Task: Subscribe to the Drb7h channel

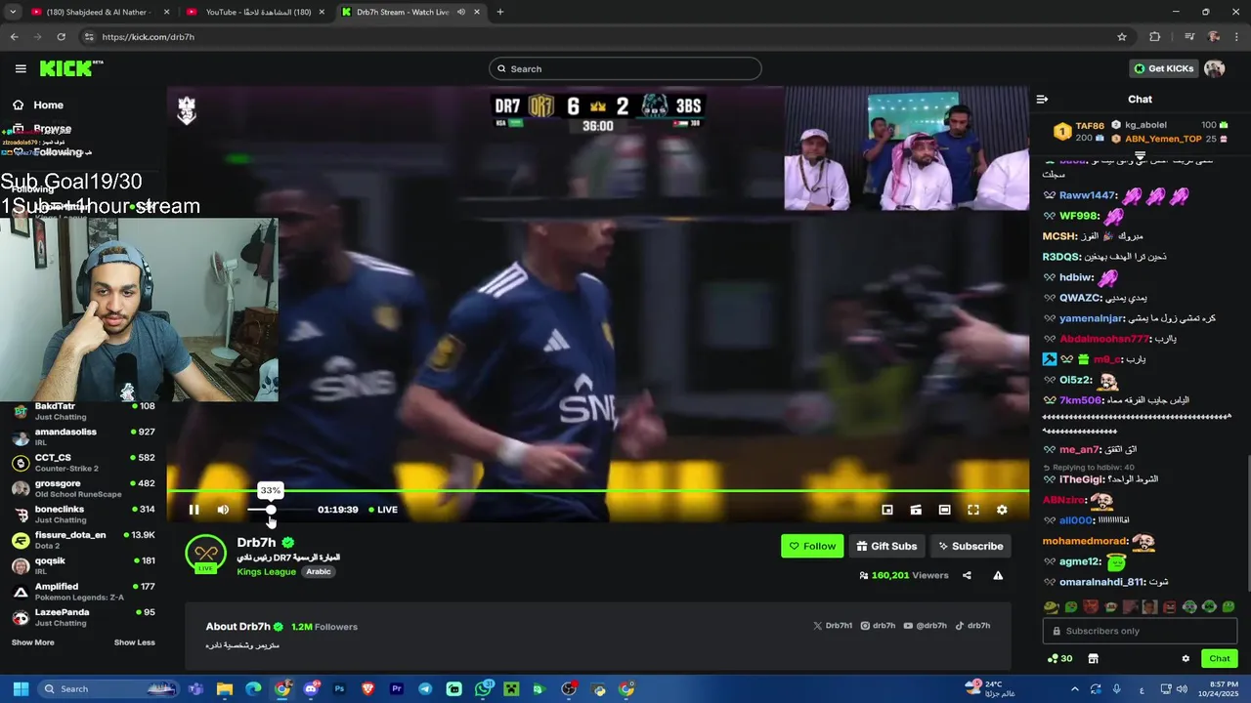Action: click(x=971, y=546)
